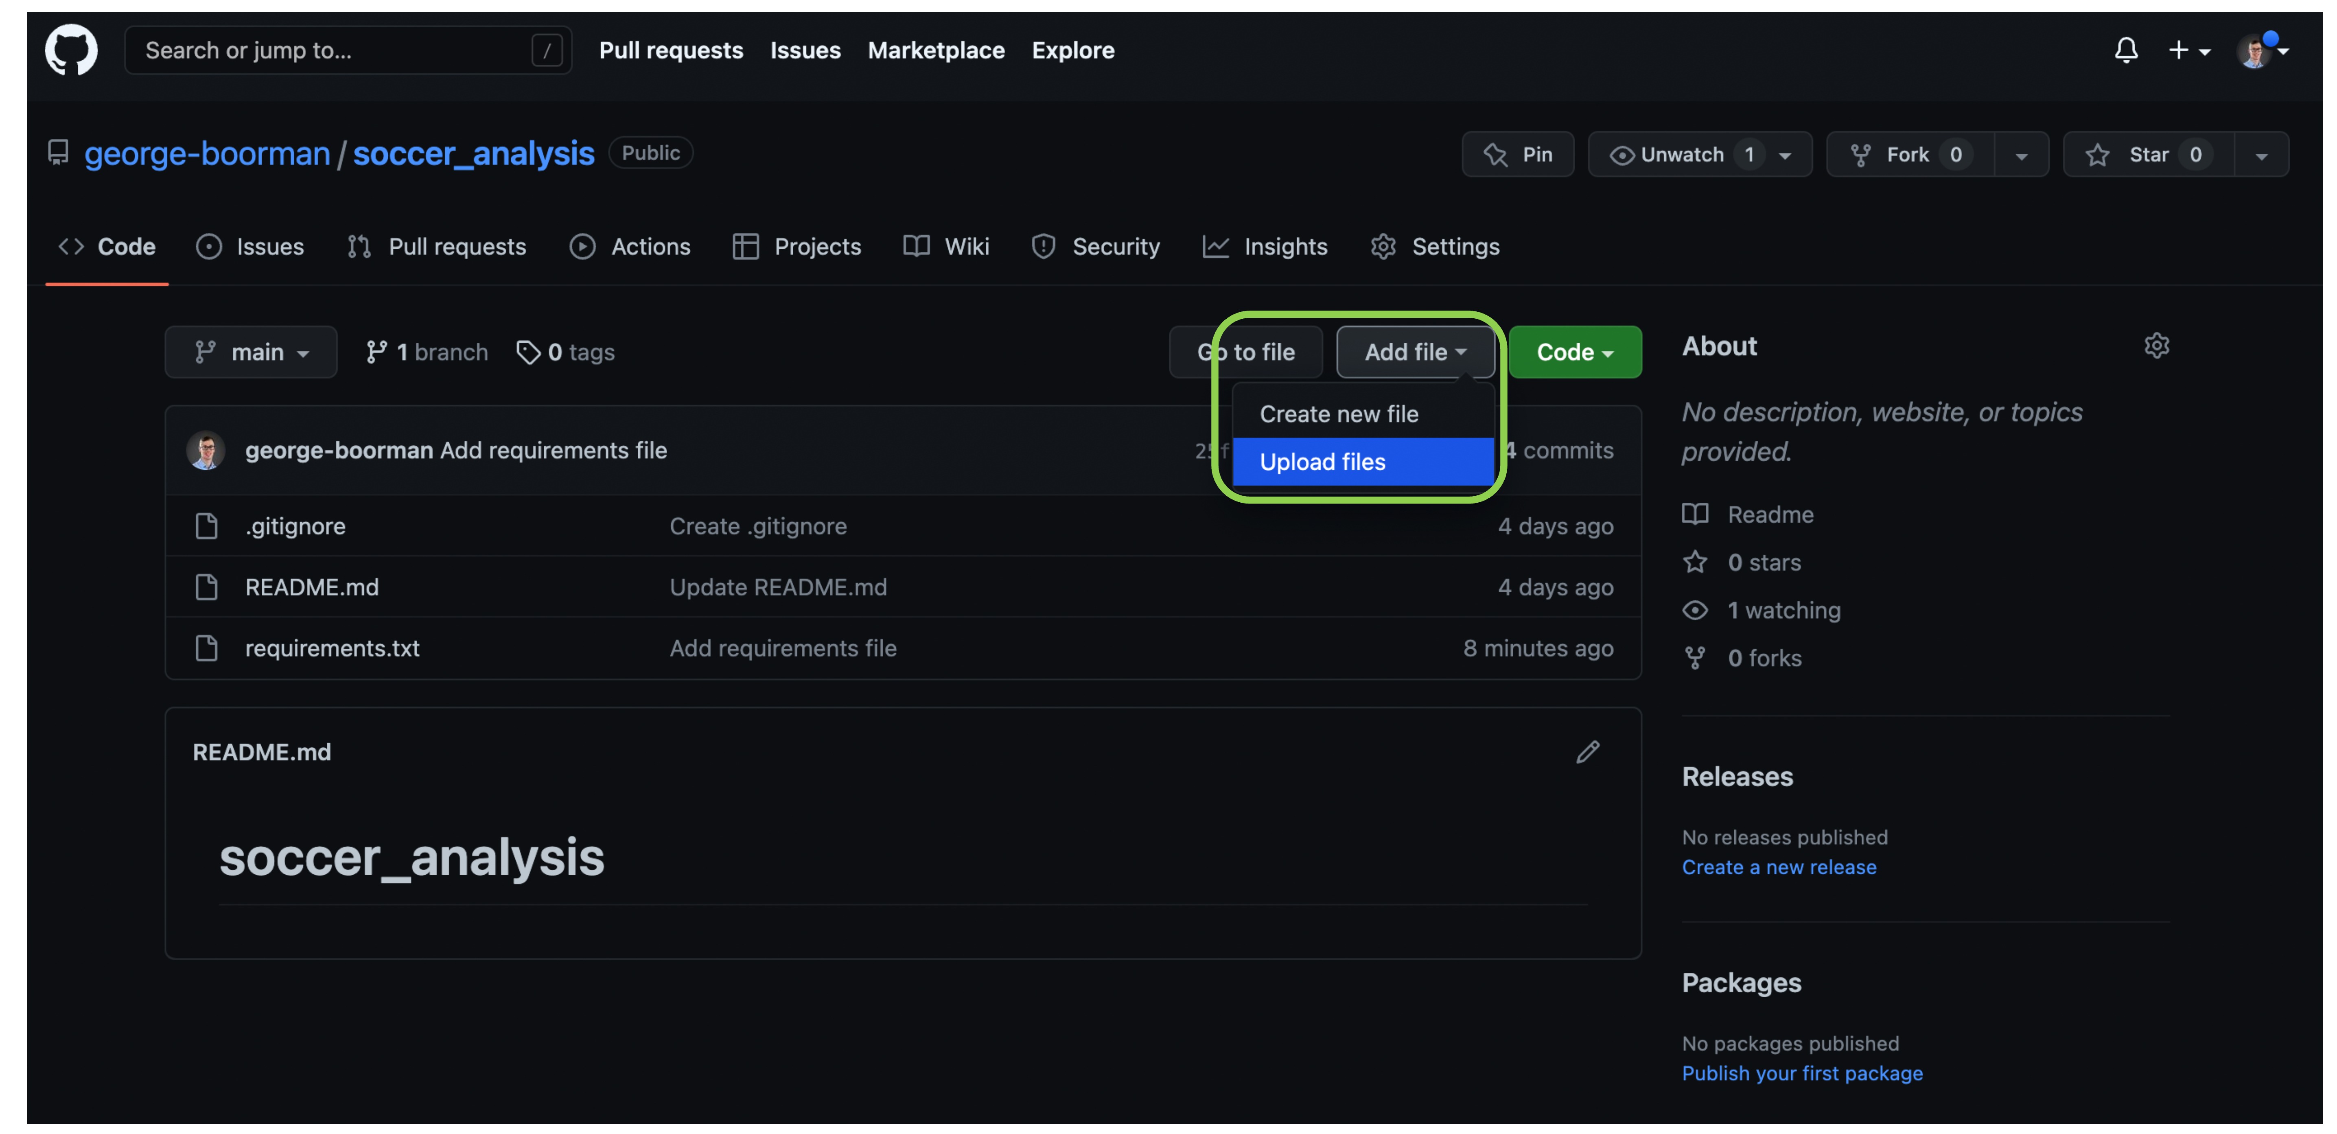The image size is (2337, 1134).
Task: Star the repository
Action: pos(2148,154)
